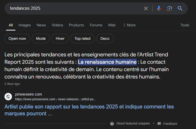The width and height of the screenshot is (196, 129).
Task: Apply the 'Open now' filter chip
Action: coord(17,38)
